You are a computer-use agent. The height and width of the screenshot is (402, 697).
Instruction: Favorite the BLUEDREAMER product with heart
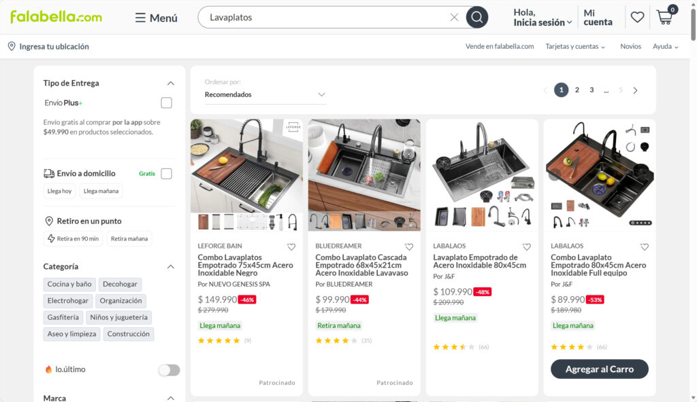point(409,246)
